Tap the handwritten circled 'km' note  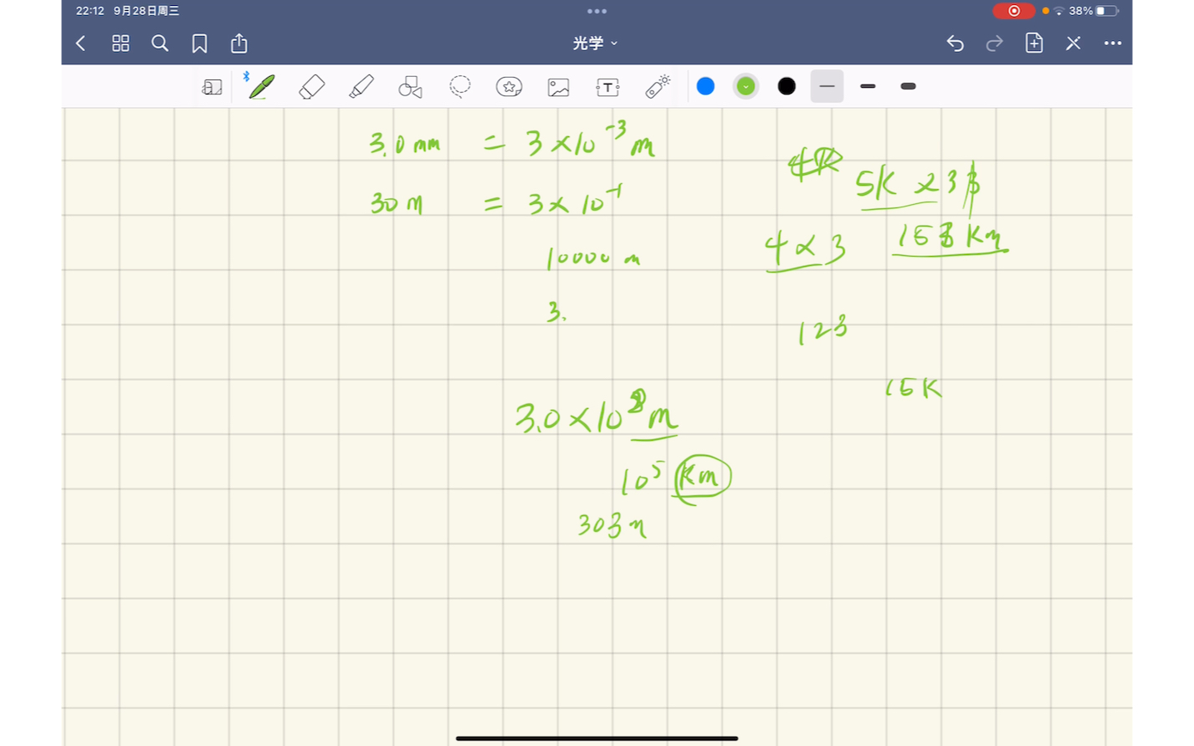click(703, 478)
